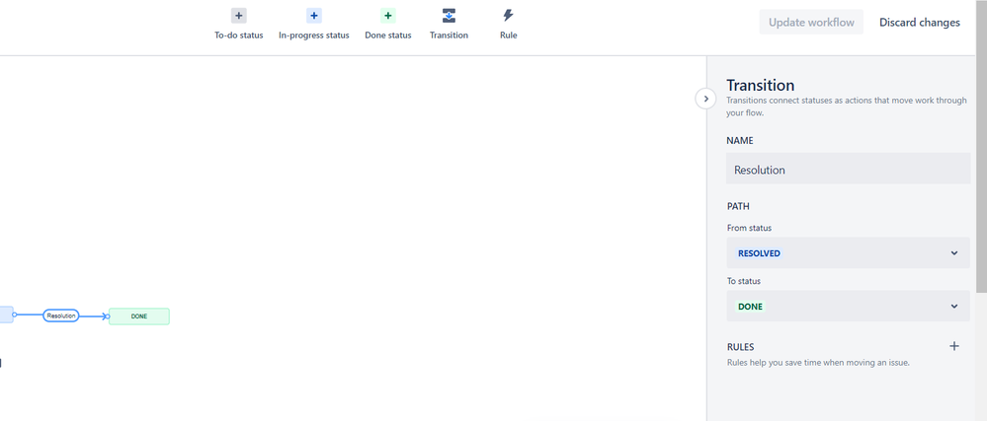Edit the transition Name field
The width and height of the screenshot is (987, 421).
(848, 170)
